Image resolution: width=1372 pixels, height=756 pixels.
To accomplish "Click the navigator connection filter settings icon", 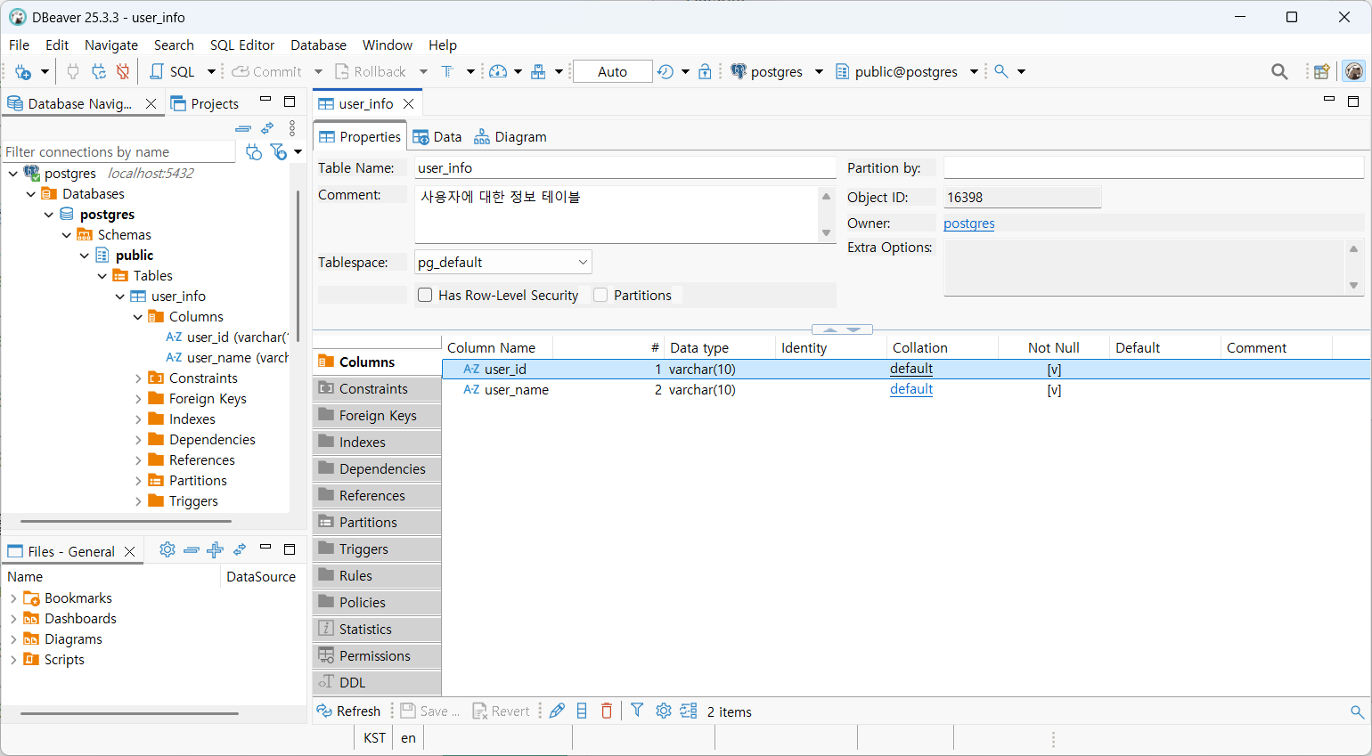I will (x=254, y=151).
